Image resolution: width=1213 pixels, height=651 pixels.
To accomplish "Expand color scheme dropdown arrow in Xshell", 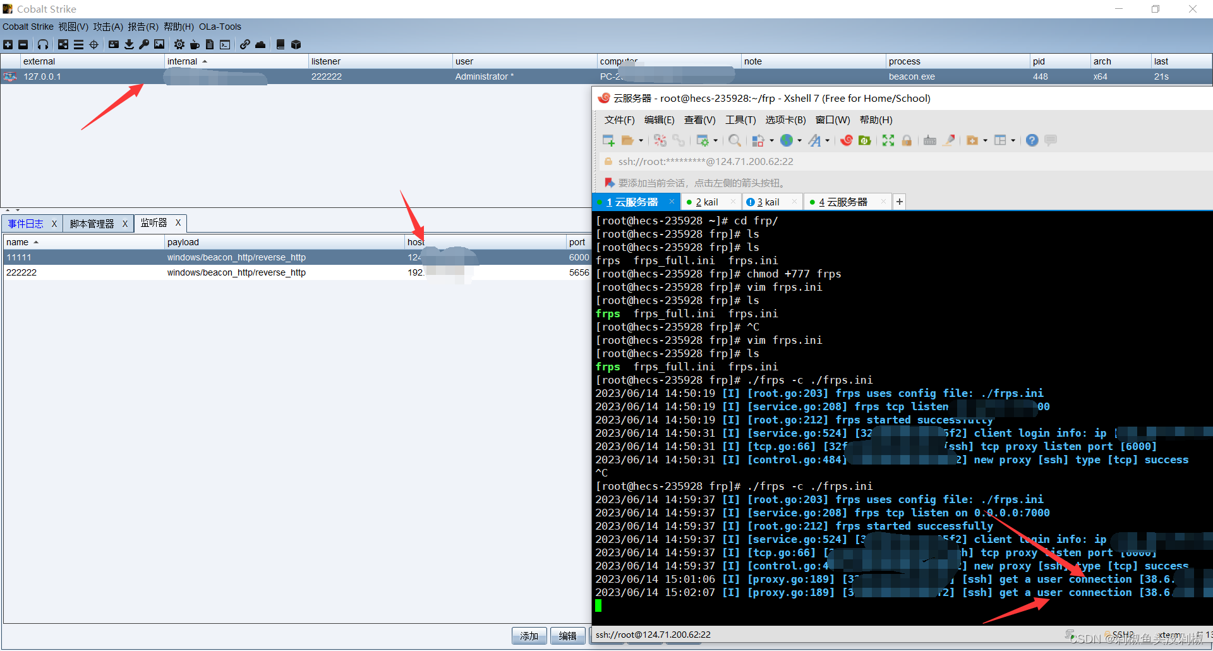I will [771, 141].
